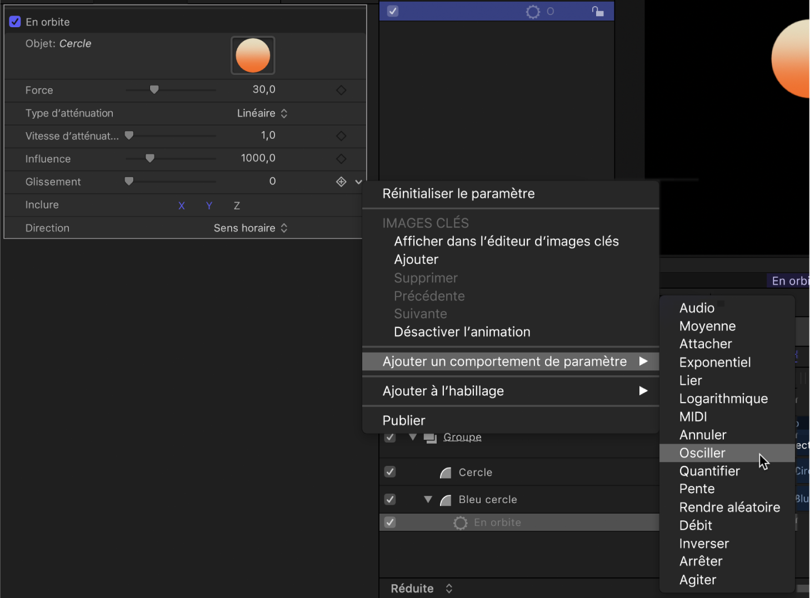This screenshot has height=598, width=810.
Task: Click the keyframe diamond next to Force
Action: [341, 90]
